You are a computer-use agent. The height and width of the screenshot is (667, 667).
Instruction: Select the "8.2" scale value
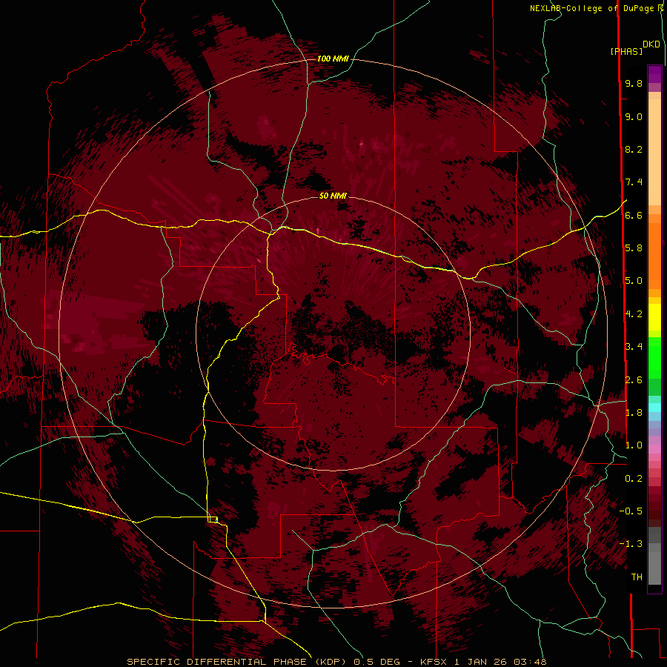click(634, 150)
